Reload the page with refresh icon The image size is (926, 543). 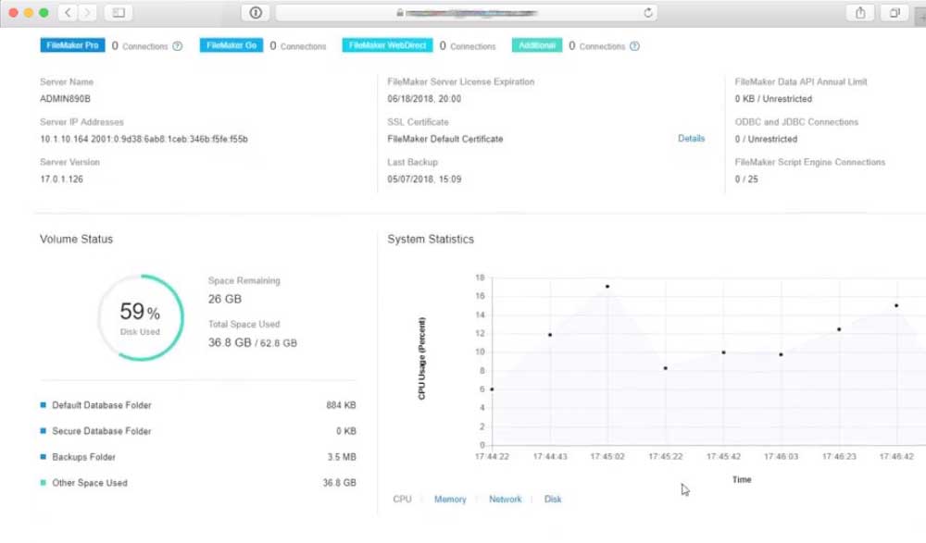(x=648, y=12)
